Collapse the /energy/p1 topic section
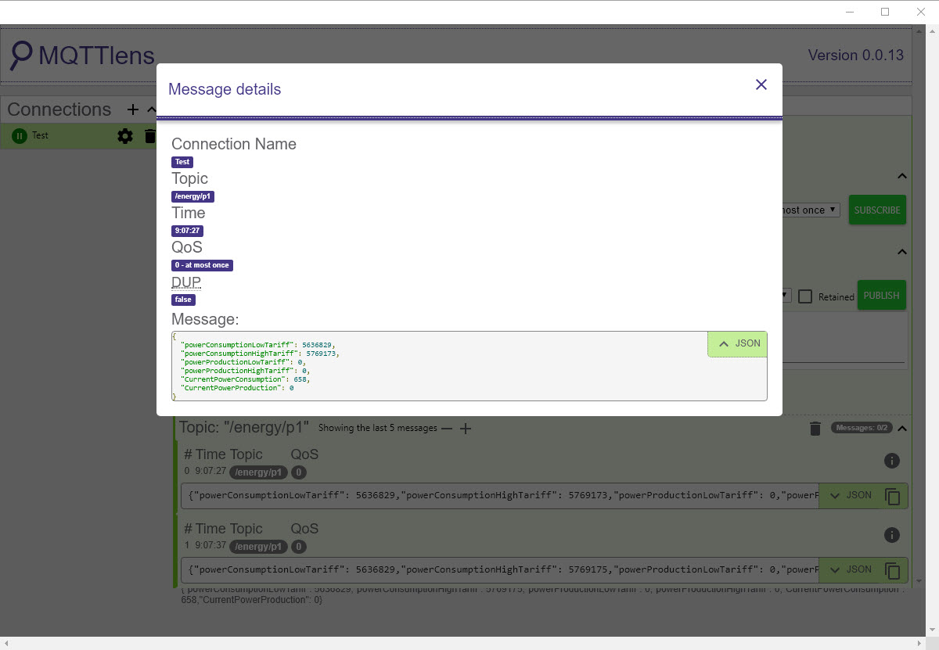Viewport: 939px width, 650px height. (x=901, y=428)
